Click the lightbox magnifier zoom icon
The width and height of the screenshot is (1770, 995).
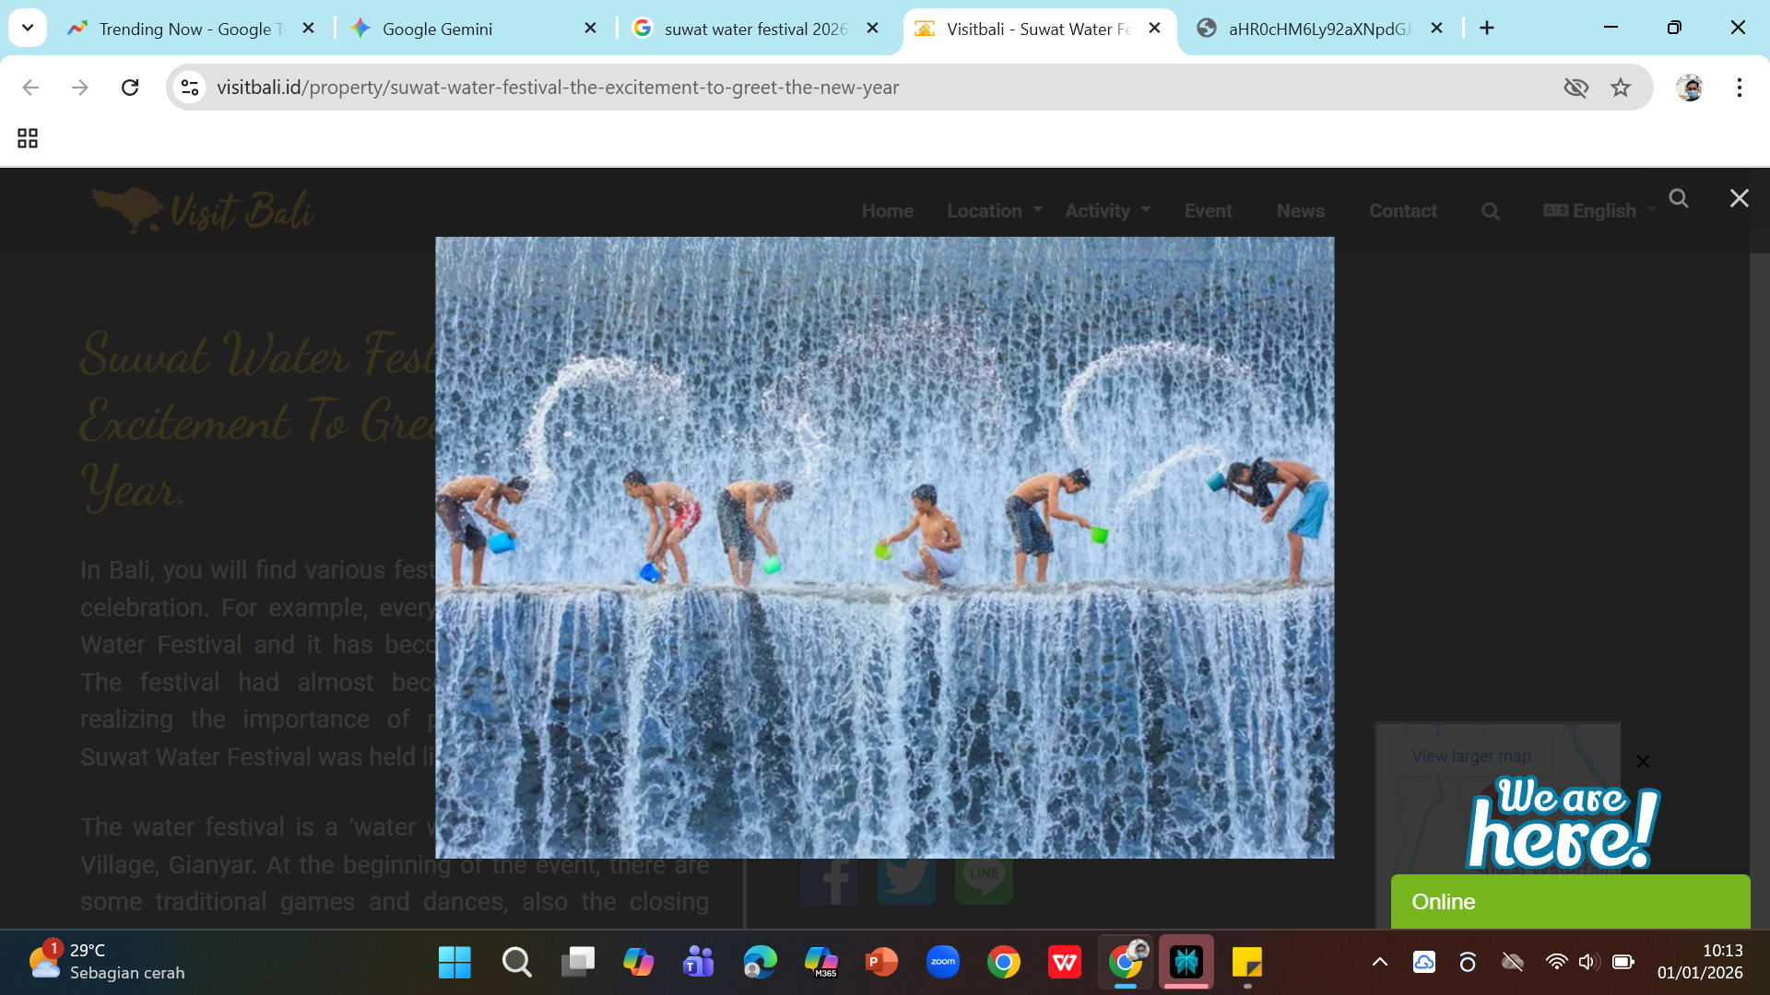[x=1679, y=198]
